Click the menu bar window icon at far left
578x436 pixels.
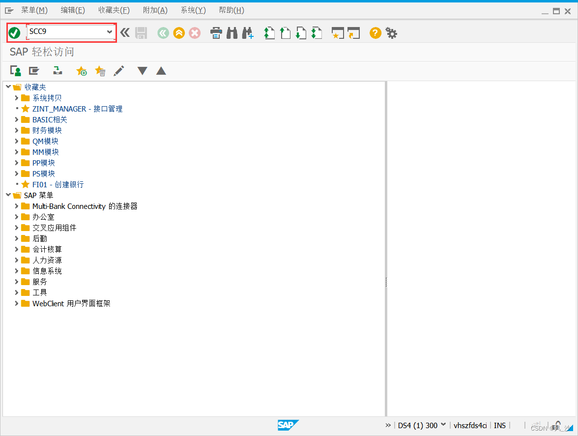9,11
